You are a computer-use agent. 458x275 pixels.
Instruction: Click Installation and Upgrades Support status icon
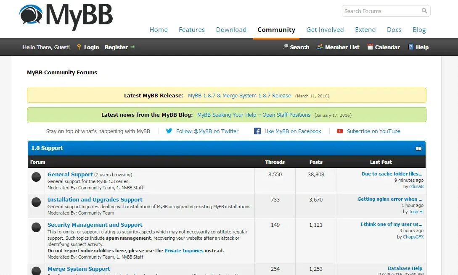[x=36, y=202]
